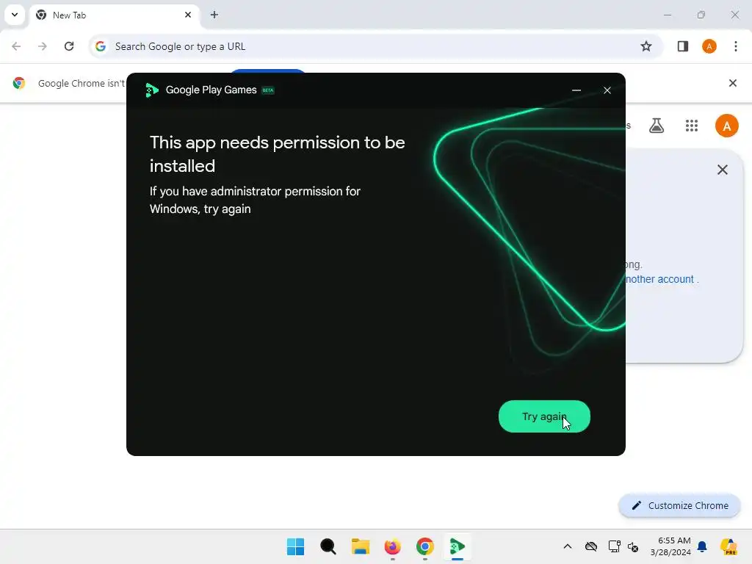This screenshot has width=752, height=564.
Task: Dismiss the Chrome default browser infobar
Action: (x=733, y=83)
